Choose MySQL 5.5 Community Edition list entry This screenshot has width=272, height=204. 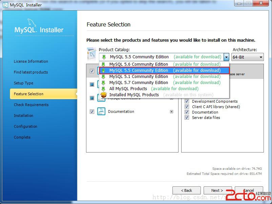click(x=164, y=70)
